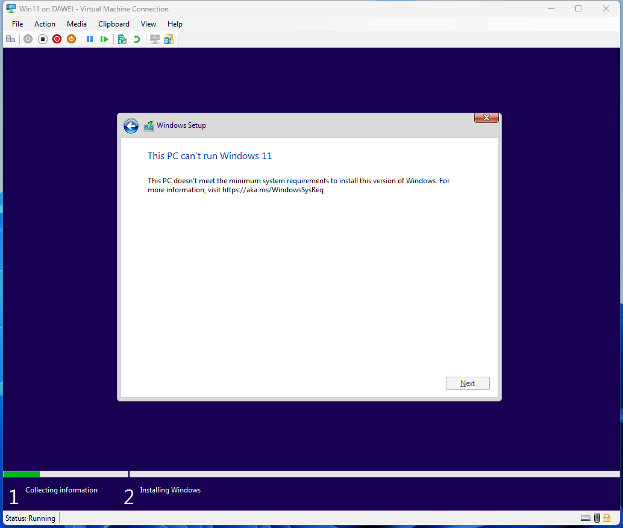Close the Virtual Machine Connection window
623x528 pixels.
[606, 9]
